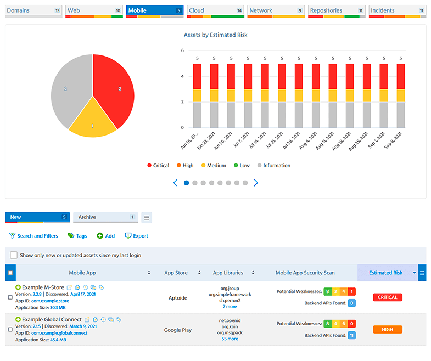Open Search and Filters funnel
This screenshot has width=431, height=361.
33,236
